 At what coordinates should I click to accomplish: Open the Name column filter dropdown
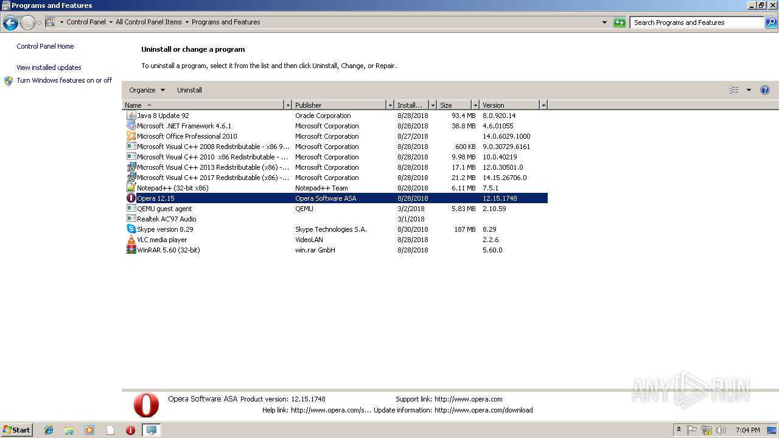[288, 105]
